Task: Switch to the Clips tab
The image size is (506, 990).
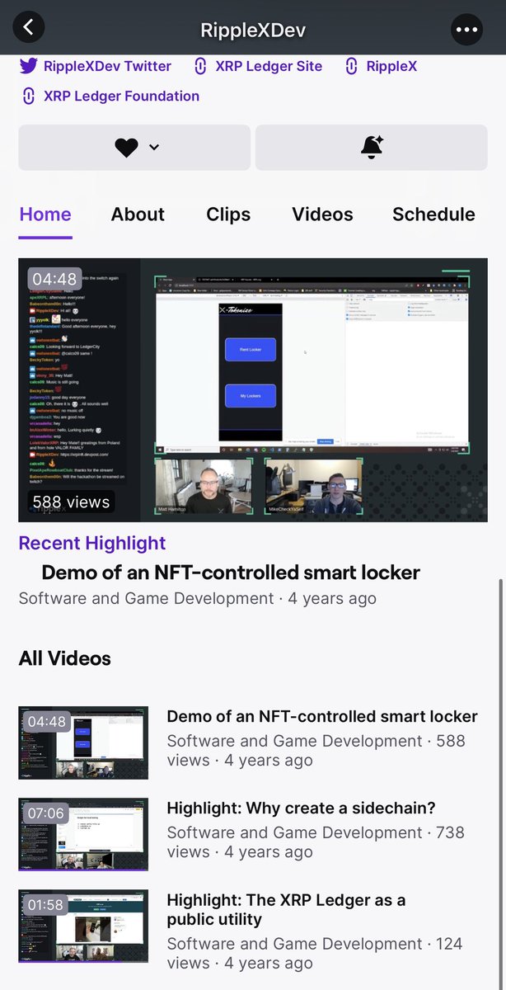Action: tap(228, 214)
